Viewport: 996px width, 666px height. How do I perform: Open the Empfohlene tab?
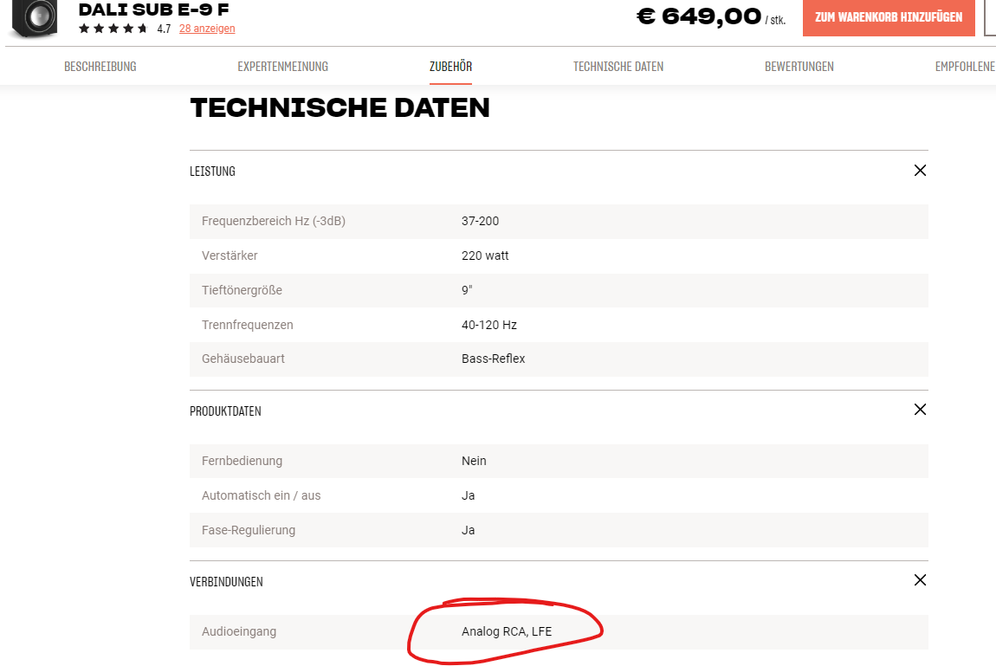[965, 67]
